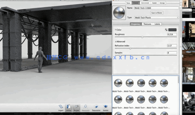Image resolution: width=195 pixels, height=115 pixels.
Task: Select the Properties sub-tab
Action: coord(136,24)
